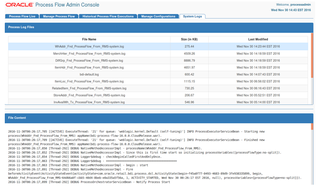Click size value 206.67
The height and width of the screenshot is (189, 316).
[189, 95]
